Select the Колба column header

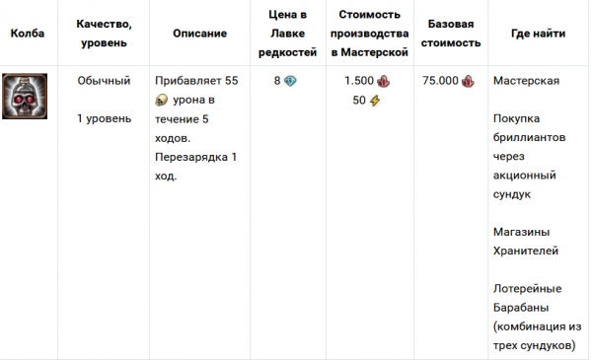coord(28,34)
